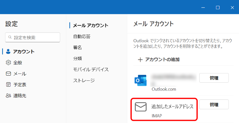239x123 pixels.
Task: Select the メール アカウント submenu item
Action: (x=90, y=25)
